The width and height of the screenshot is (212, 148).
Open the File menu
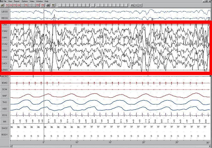click(x=5, y=1)
